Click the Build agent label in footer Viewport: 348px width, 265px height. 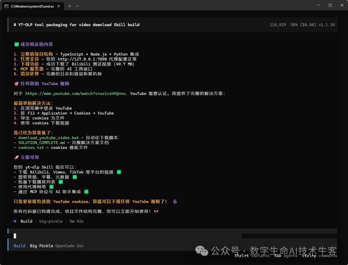[19, 246]
